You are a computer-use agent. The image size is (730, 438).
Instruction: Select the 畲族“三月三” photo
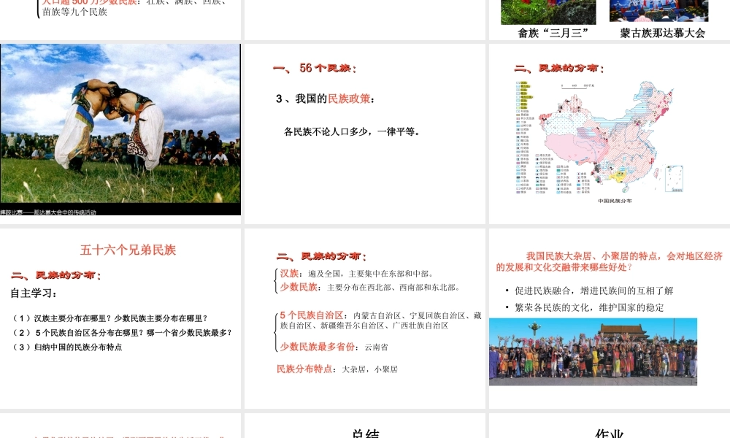coord(548,12)
